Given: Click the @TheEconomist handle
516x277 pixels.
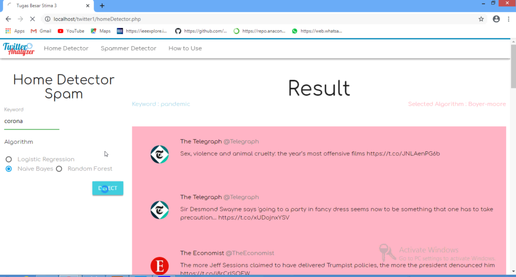Looking at the screenshot, I should 250,253.
